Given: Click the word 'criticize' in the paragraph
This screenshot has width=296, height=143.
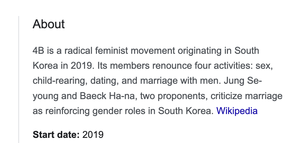Looking at the screenshot, I should [x=226, y=96].
